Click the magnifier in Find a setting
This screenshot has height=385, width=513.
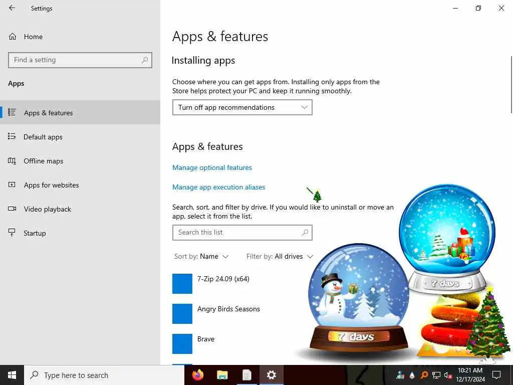[145, 60]
